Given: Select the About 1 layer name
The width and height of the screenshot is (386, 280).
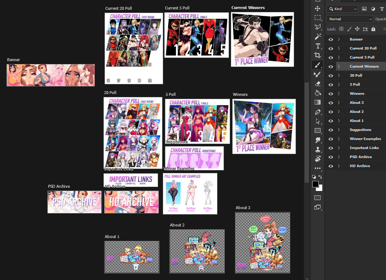Looking at the screenshot, I should 356,121.
